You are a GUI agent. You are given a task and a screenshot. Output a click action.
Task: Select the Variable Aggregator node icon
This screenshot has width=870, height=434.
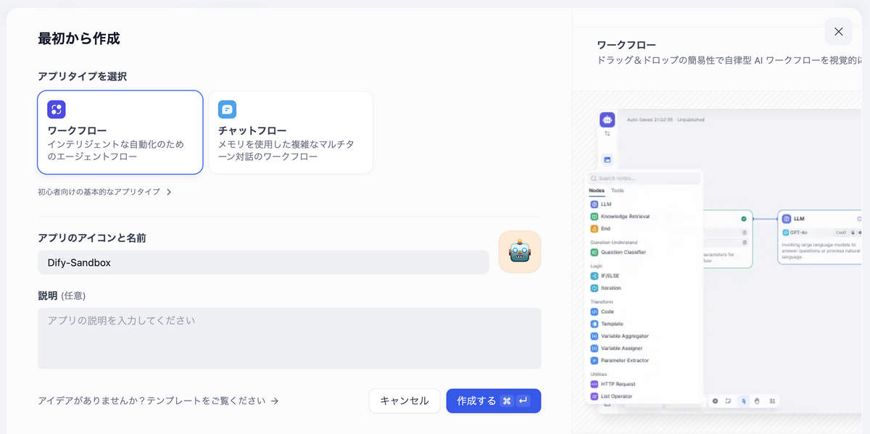(x=594, y=335)
